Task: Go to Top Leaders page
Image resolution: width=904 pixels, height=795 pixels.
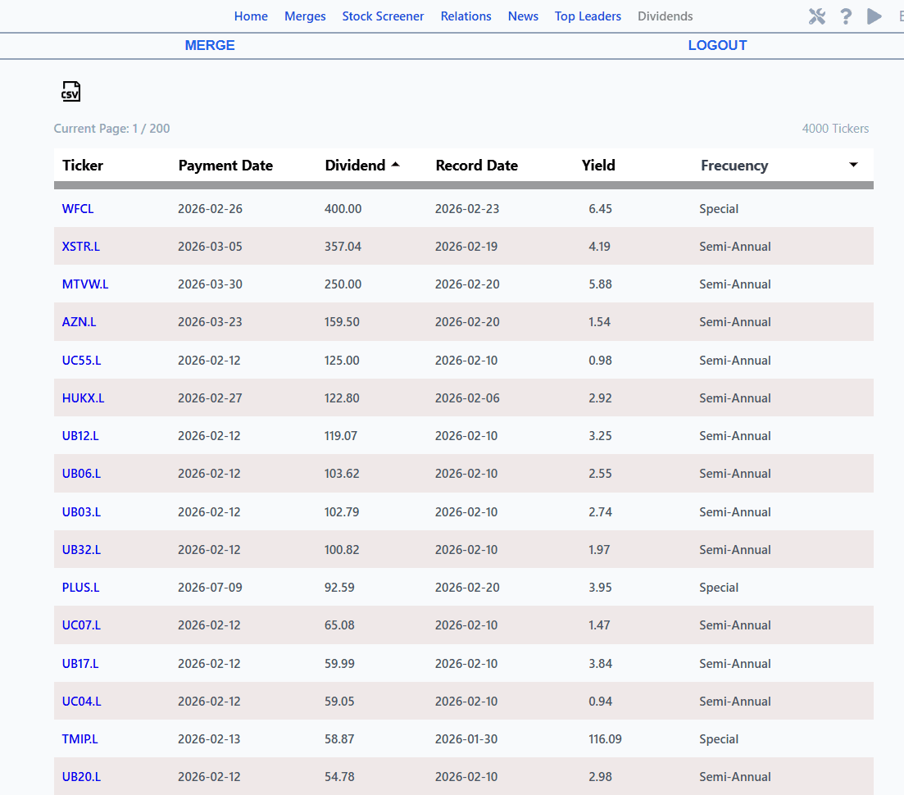Action: tap(588, 16)
